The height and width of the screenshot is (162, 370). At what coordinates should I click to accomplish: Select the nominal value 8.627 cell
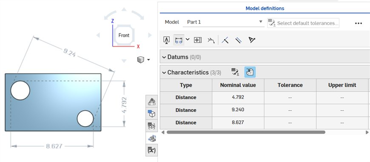[238, 123]
